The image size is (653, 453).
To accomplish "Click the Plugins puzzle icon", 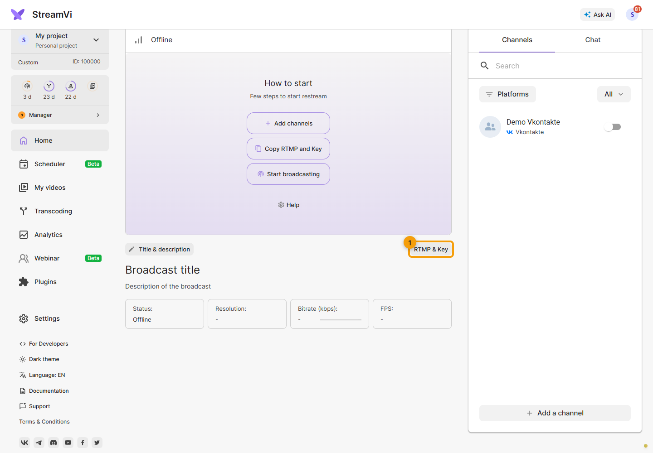I will 24,282.
